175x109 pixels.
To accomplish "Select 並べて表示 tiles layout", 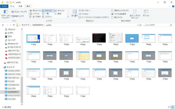I will click(x=35, y=17).
